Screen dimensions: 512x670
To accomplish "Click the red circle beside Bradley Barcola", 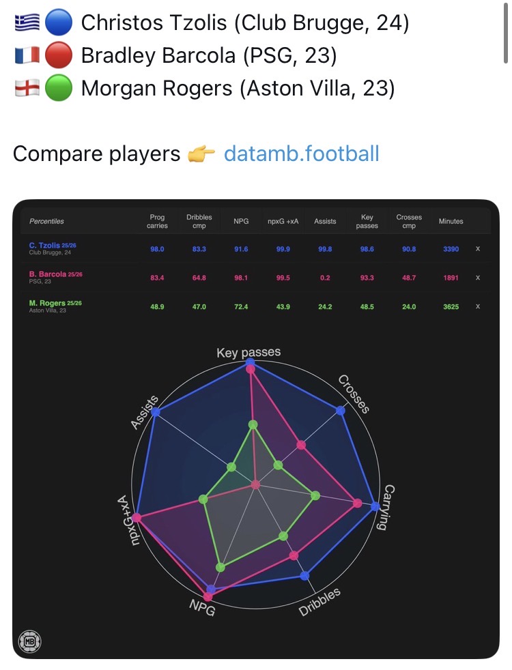I will click(x=59, y=55).
